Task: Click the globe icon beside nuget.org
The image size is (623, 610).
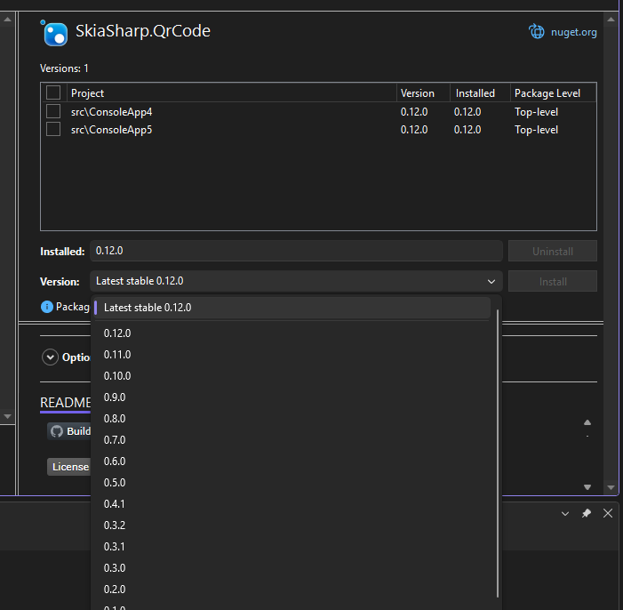Action: pos(537,31)
